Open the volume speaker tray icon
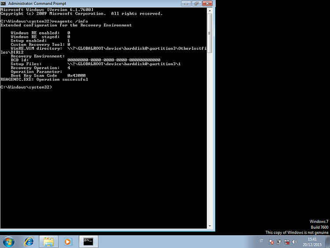This screenshot has width=330, height=248. tap(294, 242)
